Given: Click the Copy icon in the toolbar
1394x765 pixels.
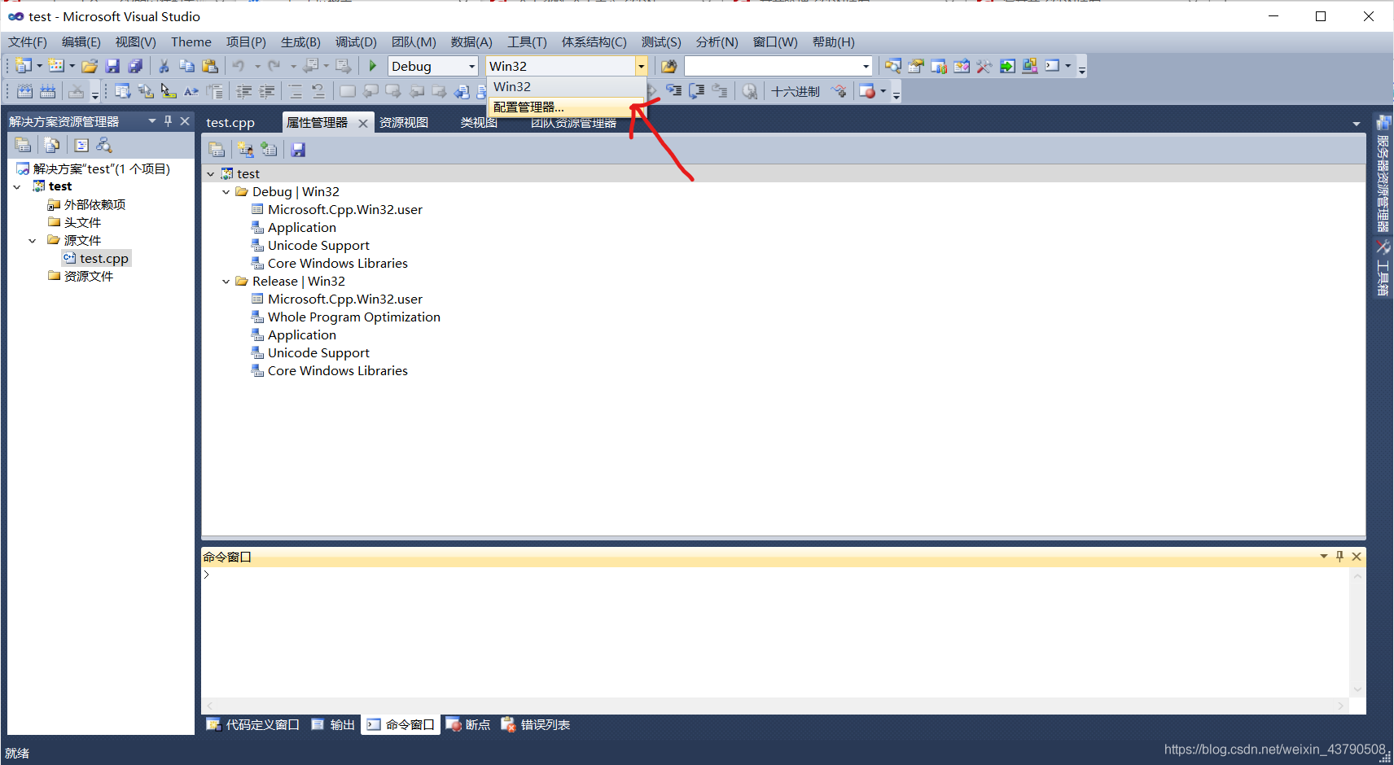Looking at the screenshot, I should (186, 67).
